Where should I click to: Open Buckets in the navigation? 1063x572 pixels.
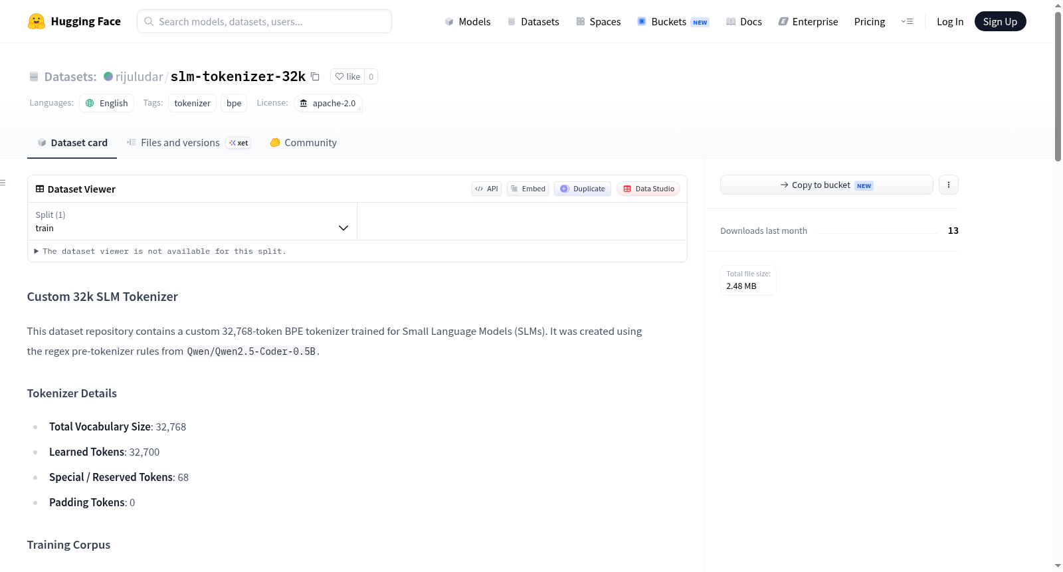tap(673, 21)
